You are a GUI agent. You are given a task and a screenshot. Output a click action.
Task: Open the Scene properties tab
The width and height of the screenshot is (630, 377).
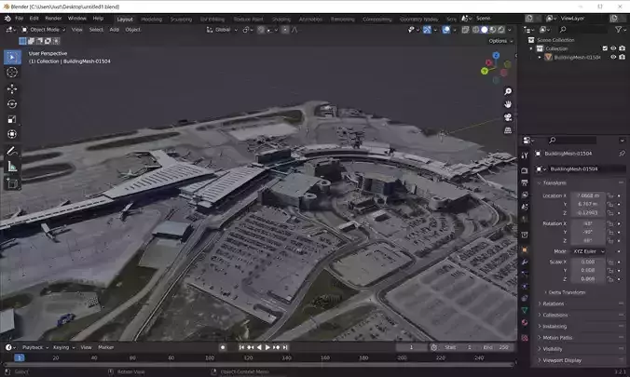(525, 207)
